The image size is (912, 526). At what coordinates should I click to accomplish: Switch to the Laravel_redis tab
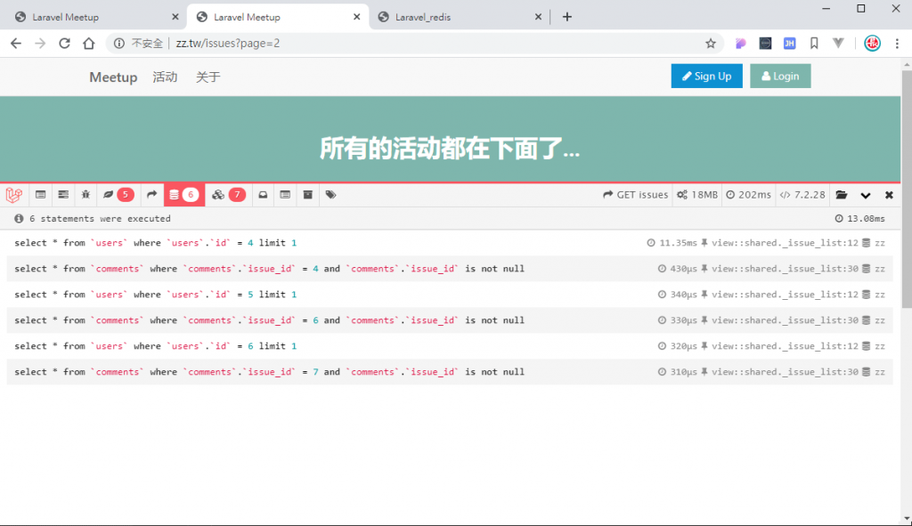[460, 17]
